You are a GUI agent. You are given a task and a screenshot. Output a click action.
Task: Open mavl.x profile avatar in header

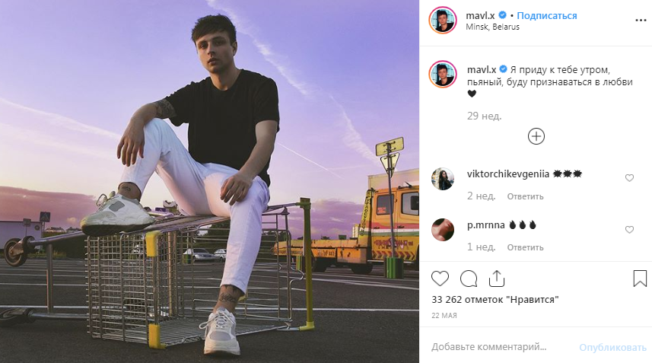443,21
